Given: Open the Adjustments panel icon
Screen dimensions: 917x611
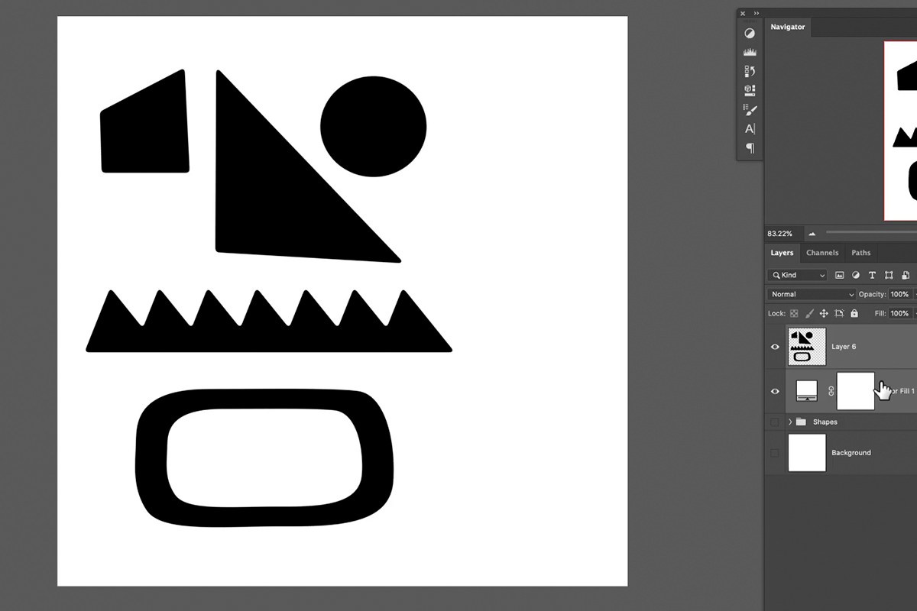Looking at the screenshot, I should point(750,34).
